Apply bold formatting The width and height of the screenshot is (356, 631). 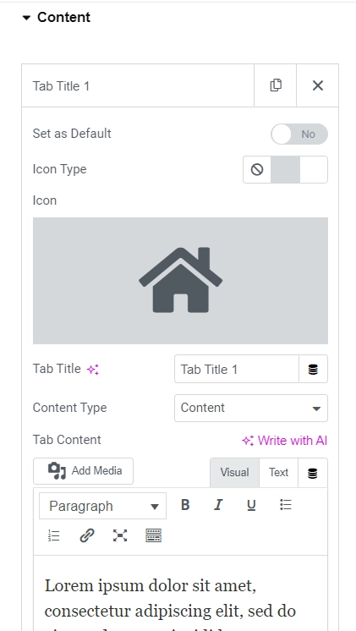(x=185, y=505)
